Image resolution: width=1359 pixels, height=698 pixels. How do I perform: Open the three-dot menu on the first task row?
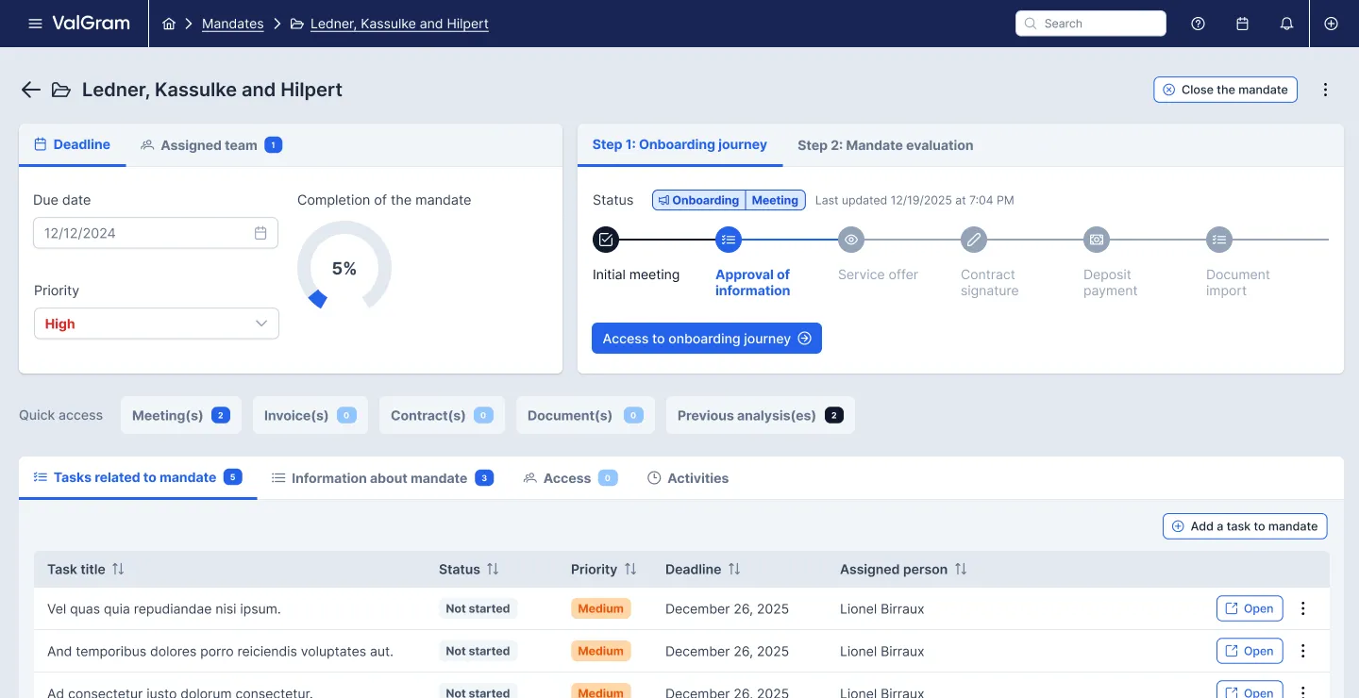(x=1303, y=608)
